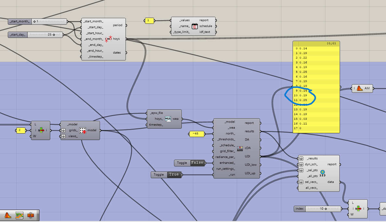This screenshot has height=222, width=386.
Task: Click the red calendar schedule component icon
Action: click(x=195, y=26)
